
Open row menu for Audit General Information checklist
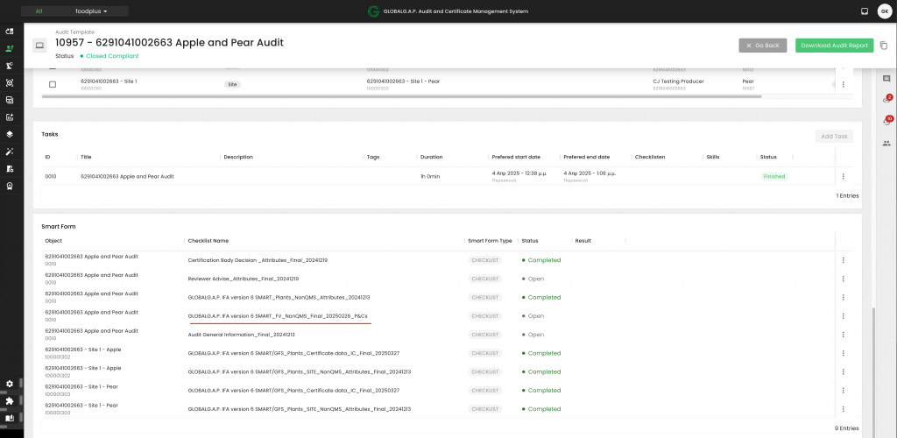tap(843, 335)
